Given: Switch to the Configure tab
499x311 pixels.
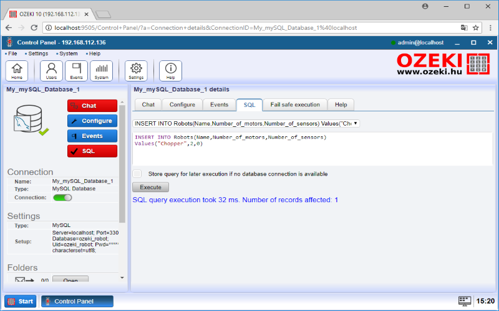Looking at the screenshot, I should click(182, 104).
